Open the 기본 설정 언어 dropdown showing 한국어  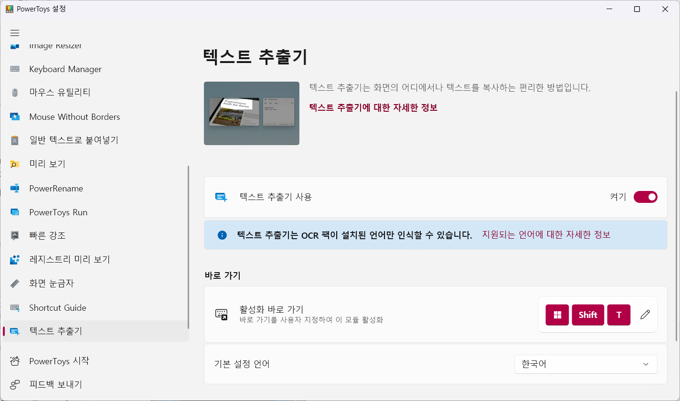tap(586, 364)
